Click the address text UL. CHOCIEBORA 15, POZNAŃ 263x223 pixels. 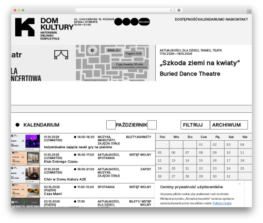[94, 19]
